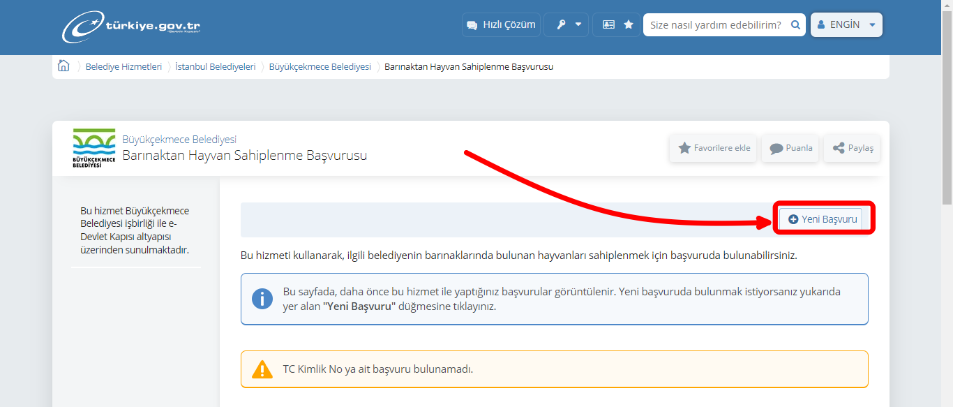Click the info icon in the blue notice box
953x407 pixels.
(262, 298)
